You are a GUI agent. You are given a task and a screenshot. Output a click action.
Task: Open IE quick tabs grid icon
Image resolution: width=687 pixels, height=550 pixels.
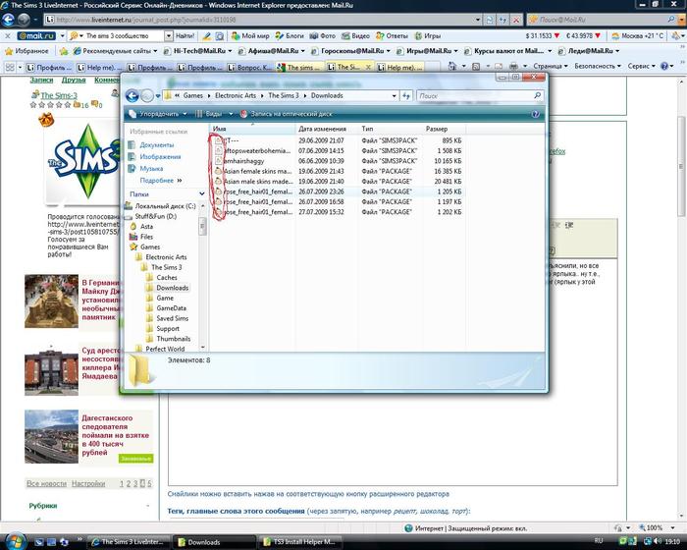click(x=9, y=67)
